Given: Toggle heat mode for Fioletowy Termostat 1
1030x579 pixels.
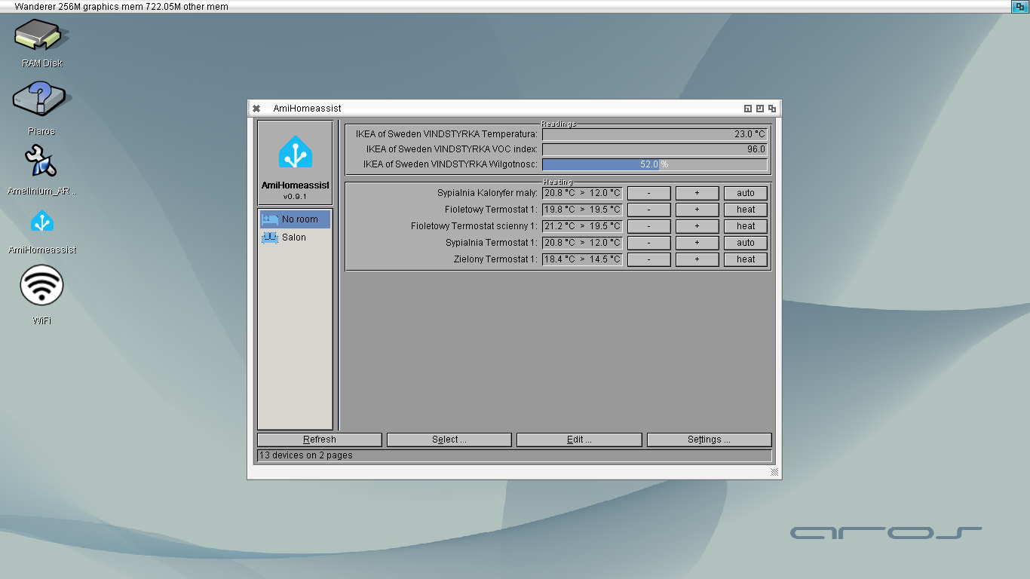Looking at the screenshot, I should 746,210.
